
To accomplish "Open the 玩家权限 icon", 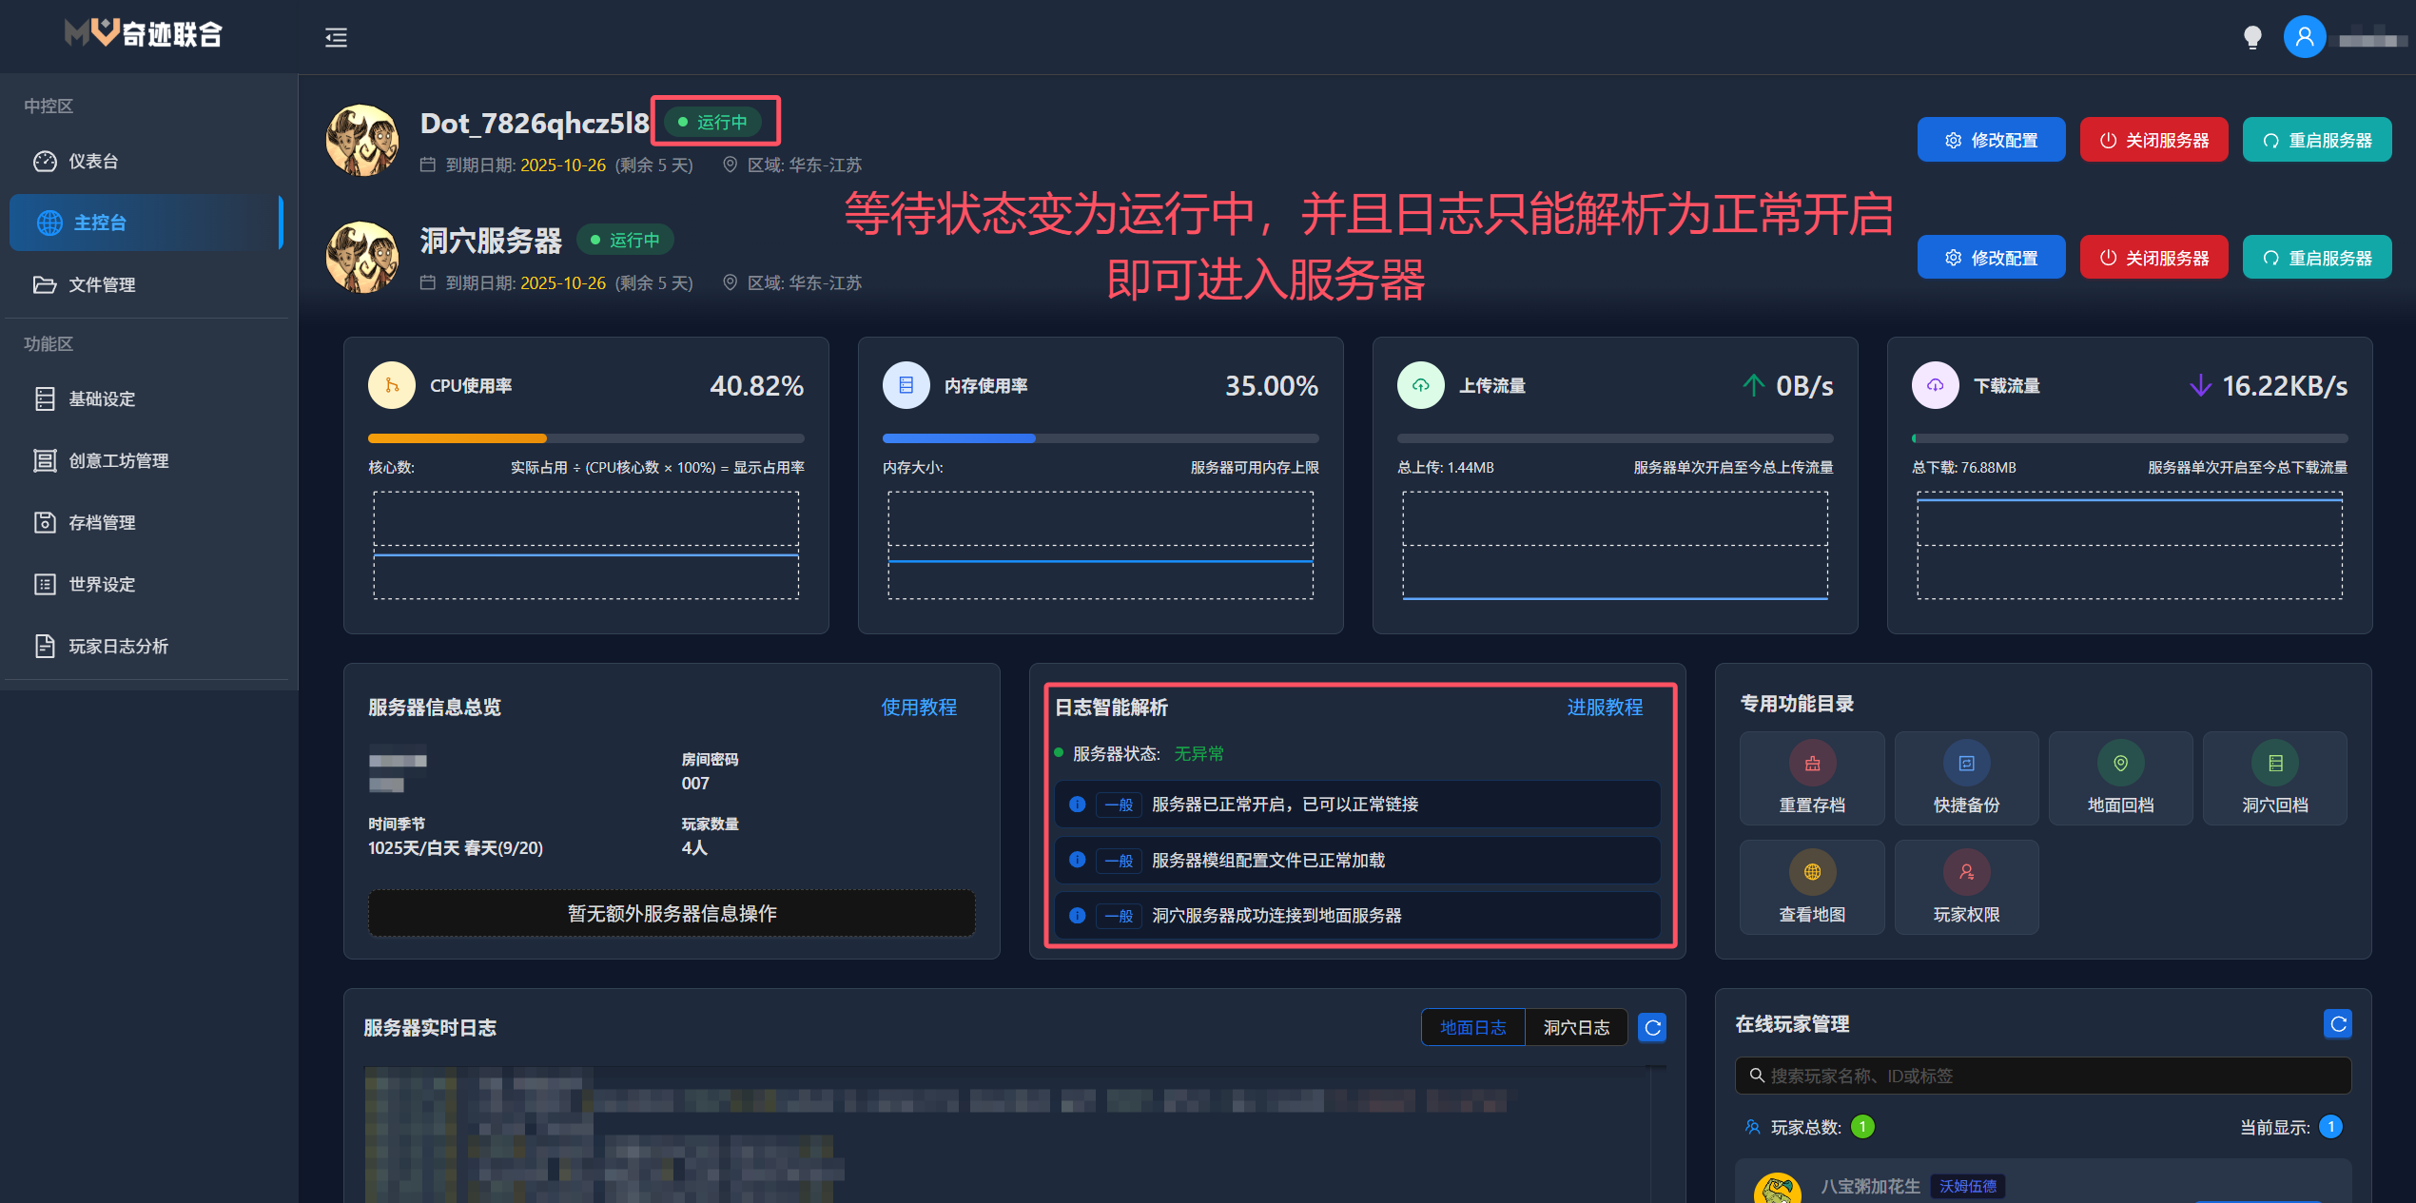I will pos(1965,885).
